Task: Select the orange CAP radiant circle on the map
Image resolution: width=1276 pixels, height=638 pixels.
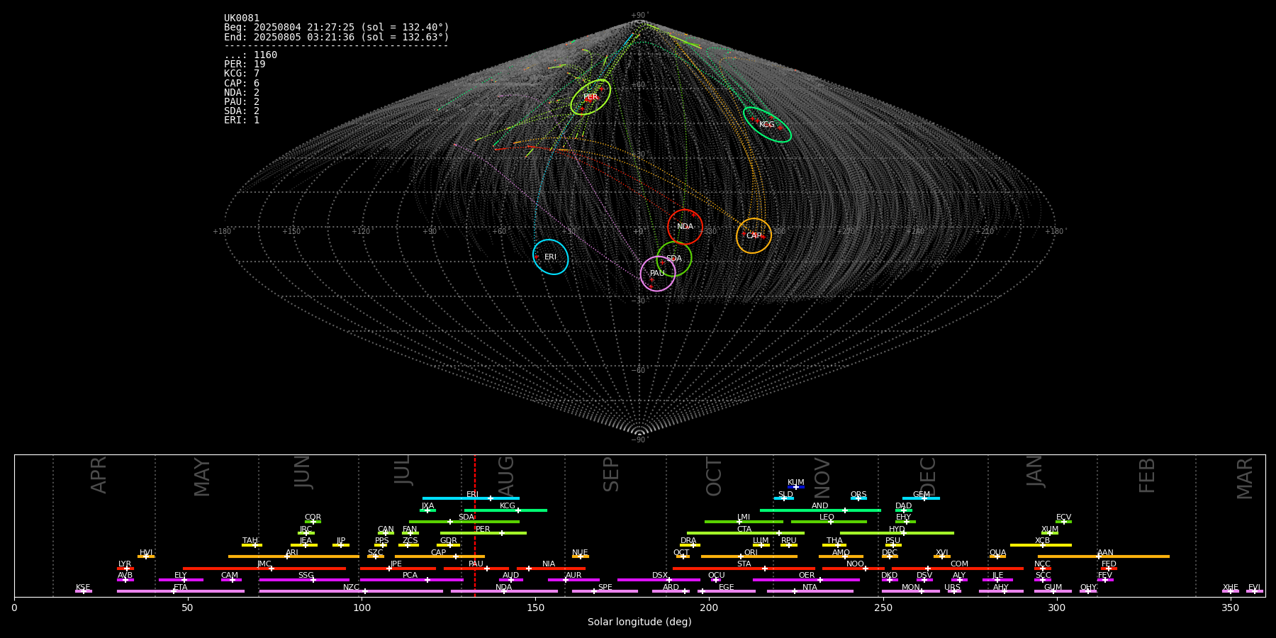Action: click(x=754, y=235)
